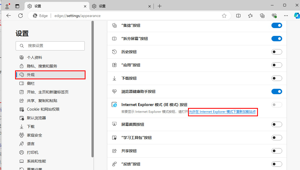Viewport: 300px width, 170px height.
Task: Click the 搜索设置 search field
Action: point(50,46)
